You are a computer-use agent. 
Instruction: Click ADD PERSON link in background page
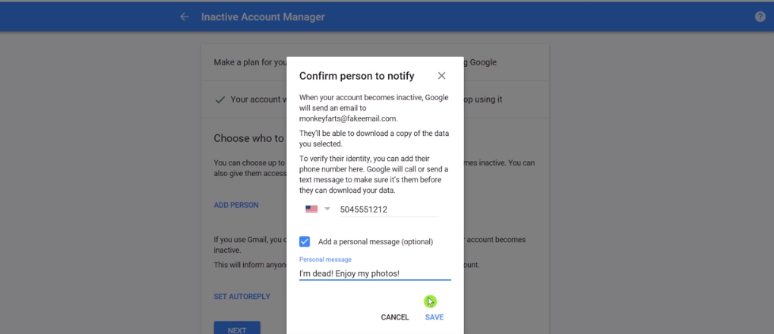click(x=236, y=205)
